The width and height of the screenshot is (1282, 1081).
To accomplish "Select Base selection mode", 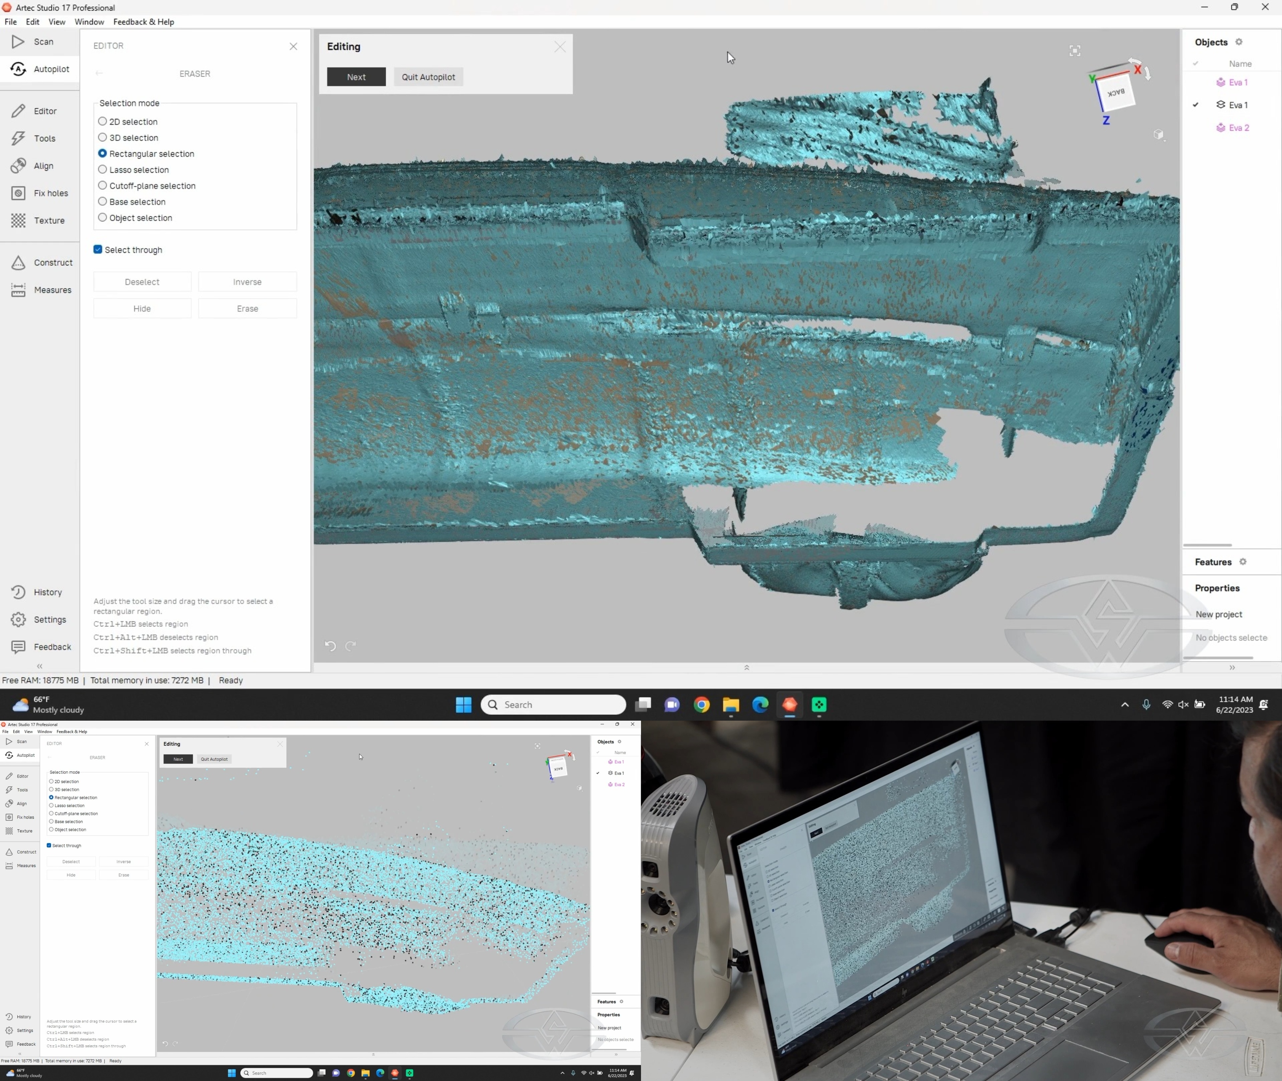I will [x=103, y=202].
